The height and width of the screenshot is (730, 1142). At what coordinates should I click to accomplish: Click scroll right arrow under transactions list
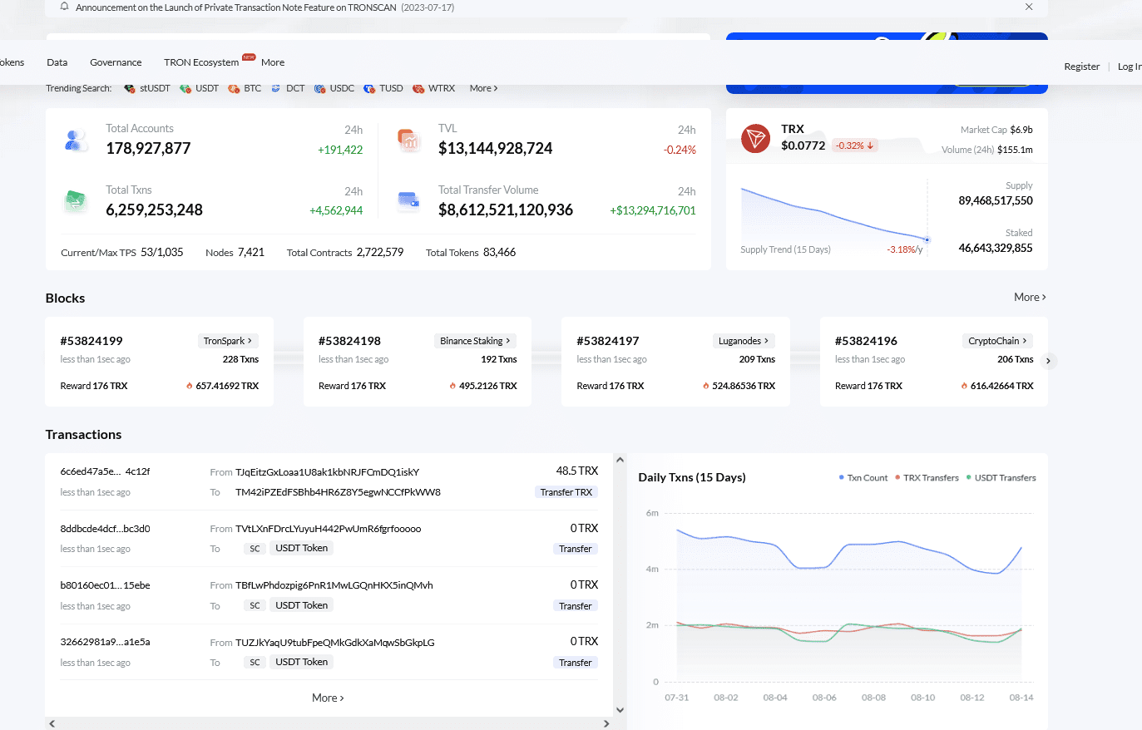pyautogui.click(x=606, y=723)
